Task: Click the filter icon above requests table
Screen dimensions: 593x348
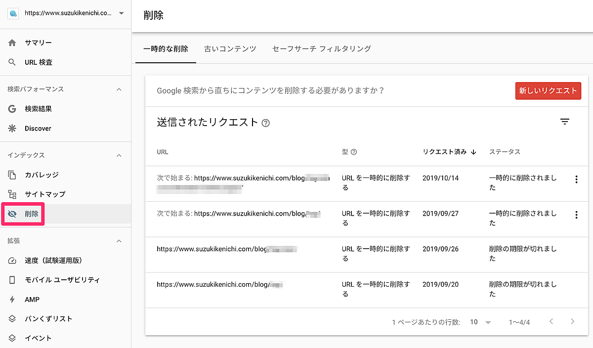Action: pos(565,122)
